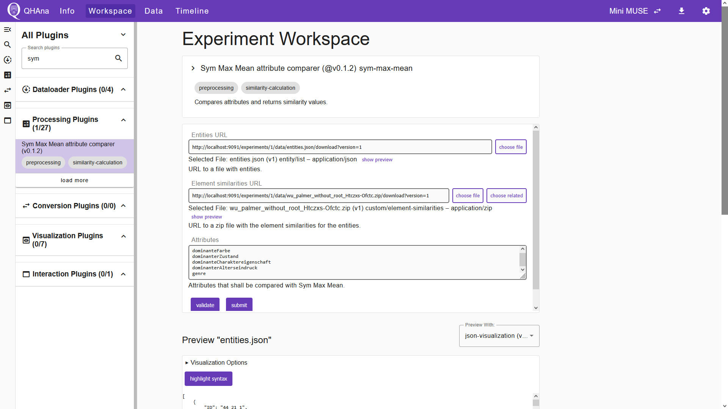Expand the All Plugins dropdown chevron
This screenshot has width=728, height=409.
(x=123, y=35)
